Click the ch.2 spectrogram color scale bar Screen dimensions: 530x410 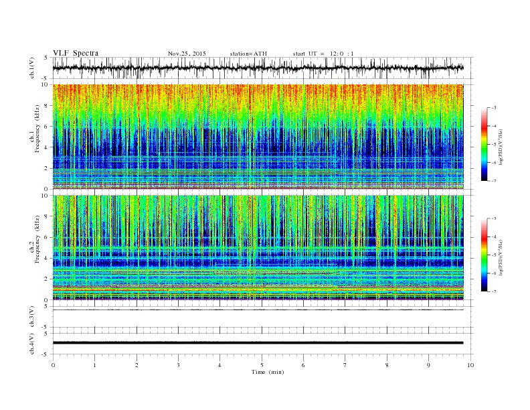point(484,255)
